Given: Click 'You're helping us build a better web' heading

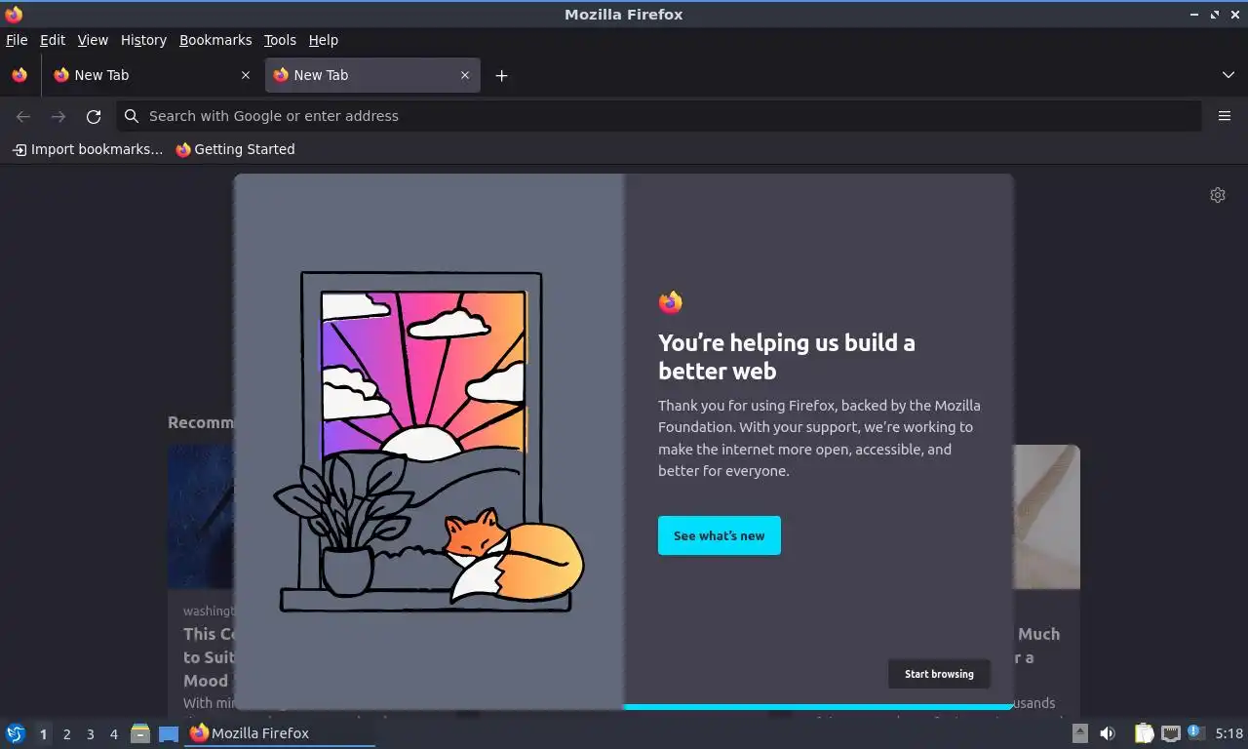Looking at the screenshot, I should point(787,357).
